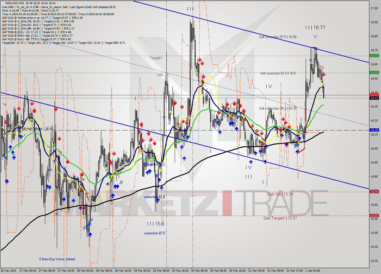This screenshot has height=274, width=381.
Task: Select the 'I I I 15.6' wave label
Action: click(x=156, y=224)
